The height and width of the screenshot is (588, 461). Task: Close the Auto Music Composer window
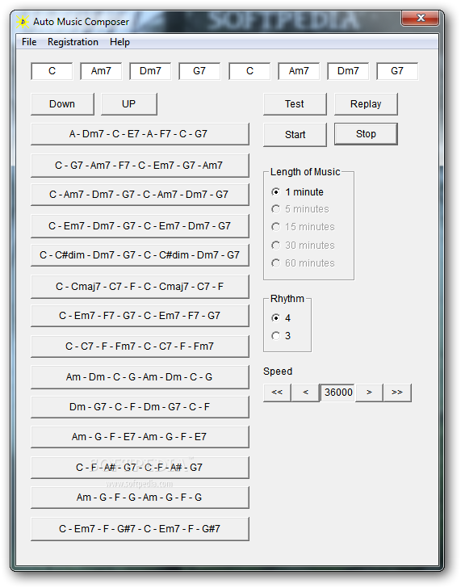click(x=420, y=18)
